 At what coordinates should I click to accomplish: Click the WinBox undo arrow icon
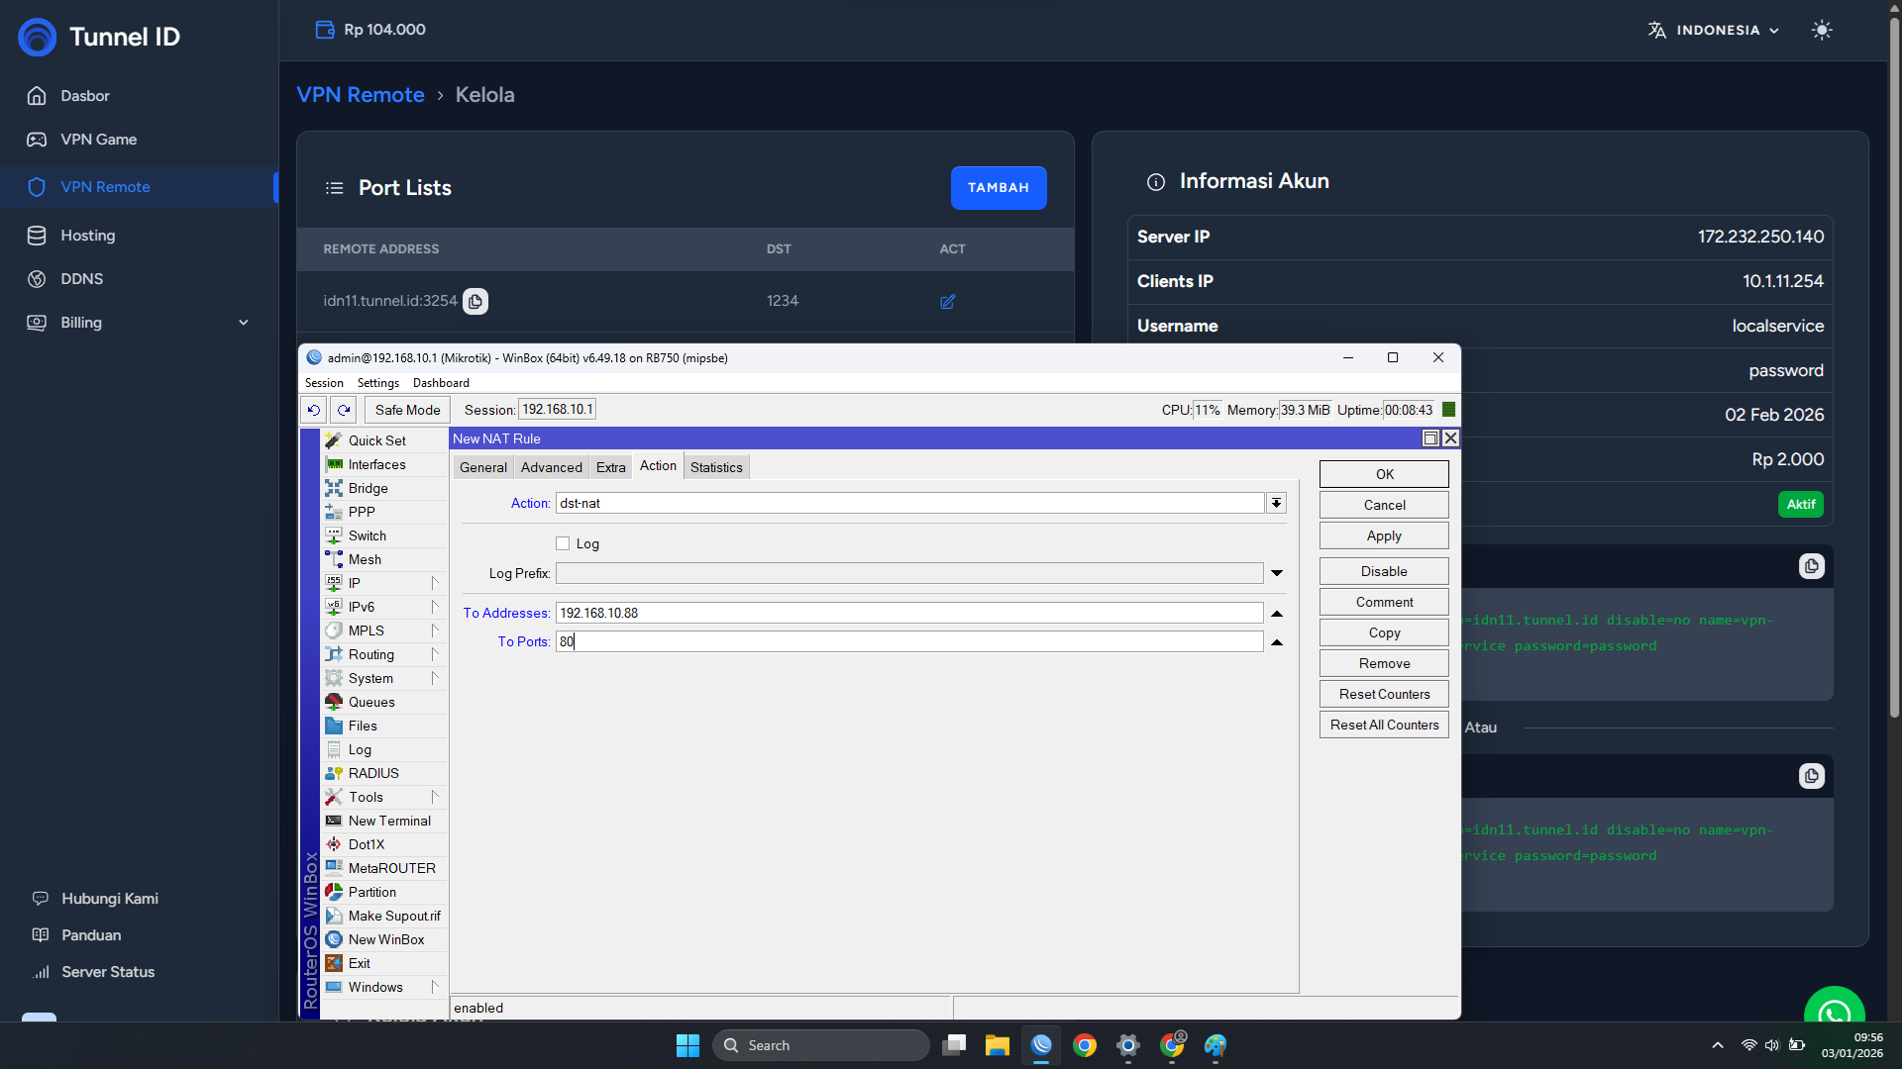point(314,410)
